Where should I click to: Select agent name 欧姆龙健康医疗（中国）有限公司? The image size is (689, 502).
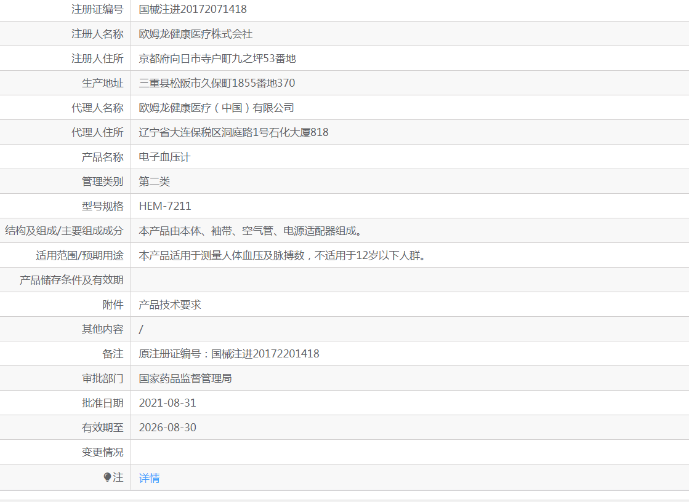pyautogui.click(x=216, y=108)
